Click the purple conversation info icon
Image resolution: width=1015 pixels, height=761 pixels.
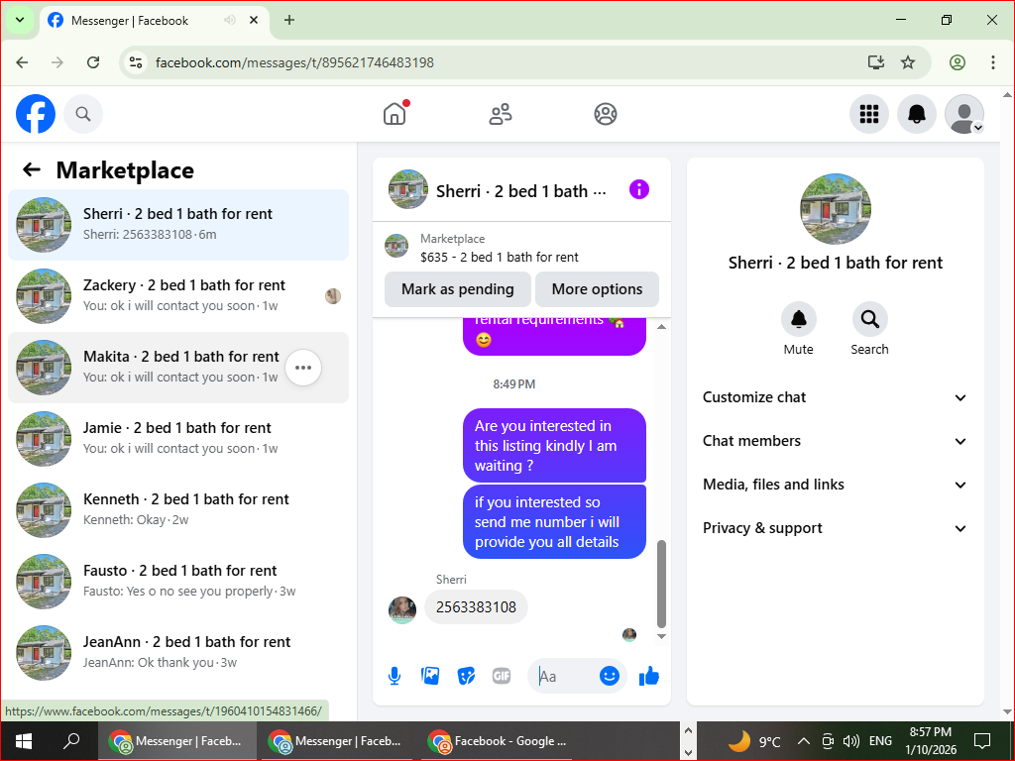(x=639, y=189)
